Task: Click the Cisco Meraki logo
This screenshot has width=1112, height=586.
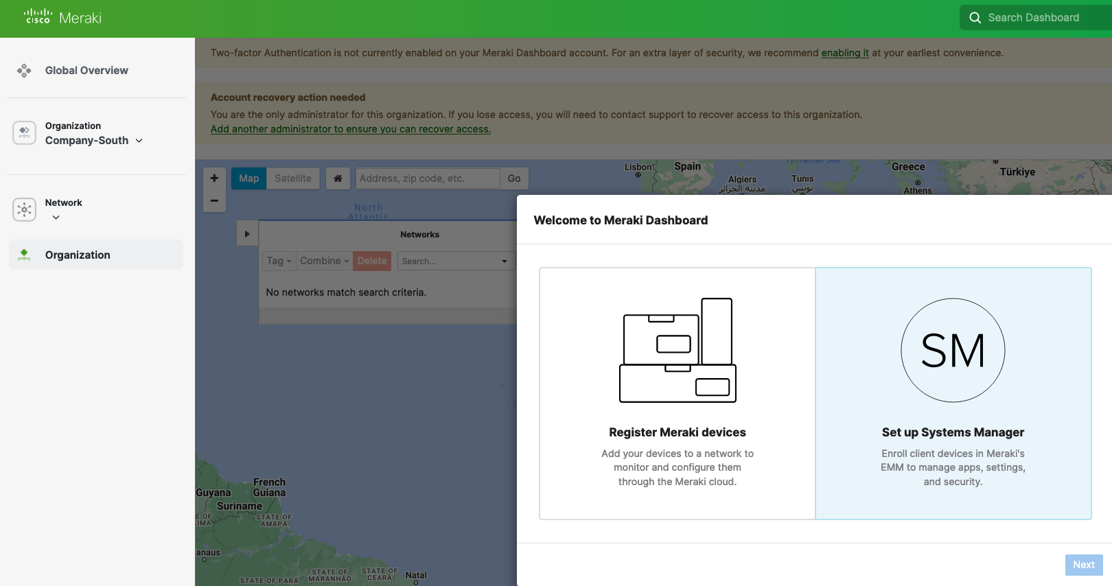Action: 62,17
